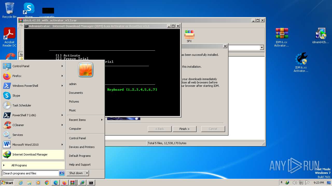
Task: Expand the Firefox jump list arrow
Action: point(62,76)
